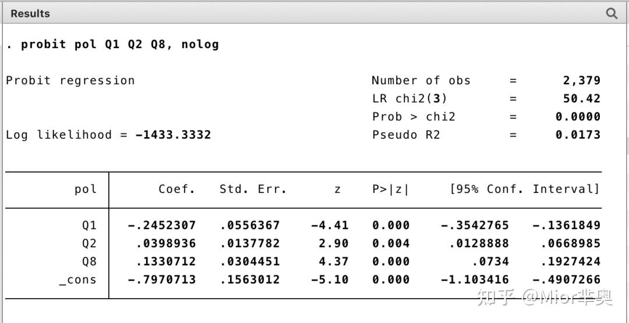Click the pol dependent variable header
This screenshot has width=629, height=323.
coord(86,189)
